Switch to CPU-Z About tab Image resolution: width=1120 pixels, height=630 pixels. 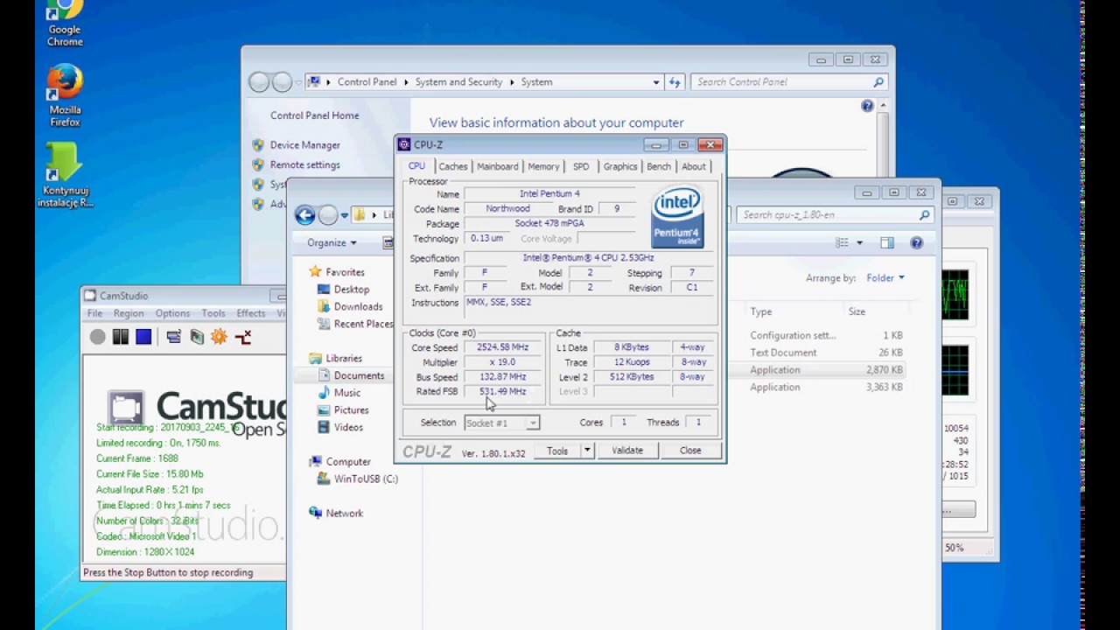pyautogui.click(x=694, y=166)
